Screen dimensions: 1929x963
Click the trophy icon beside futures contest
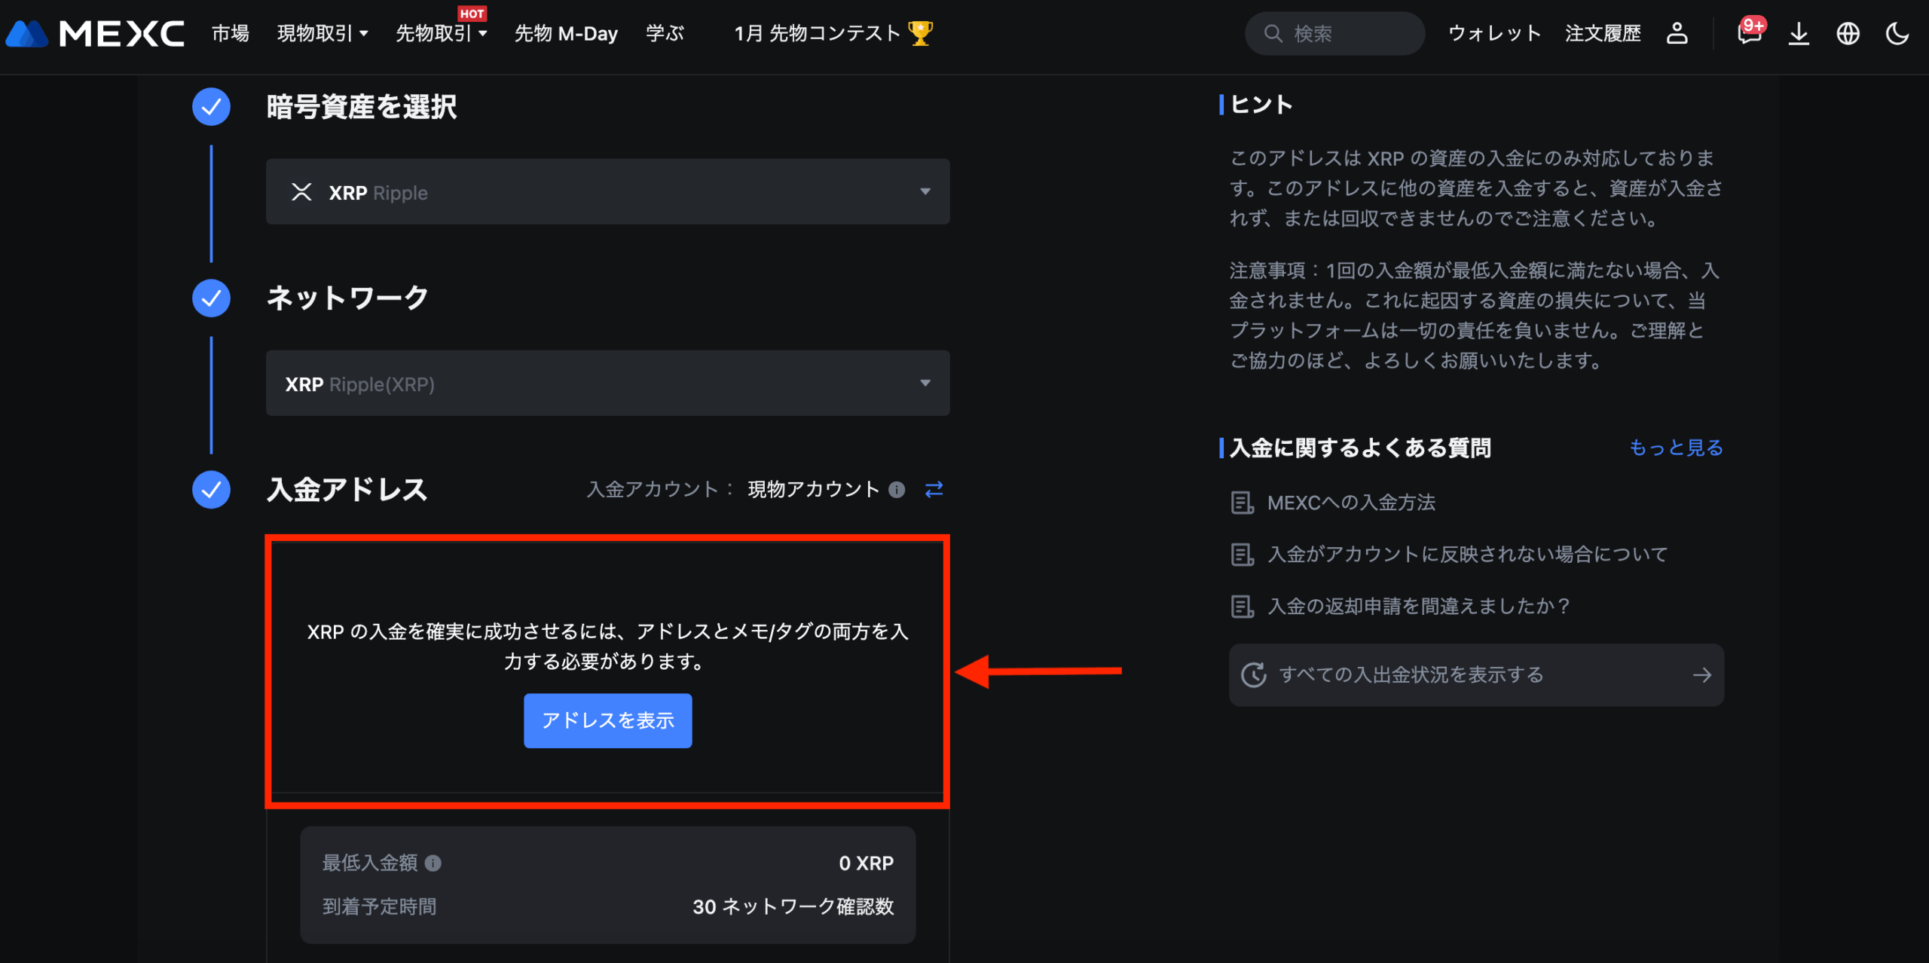920,33
